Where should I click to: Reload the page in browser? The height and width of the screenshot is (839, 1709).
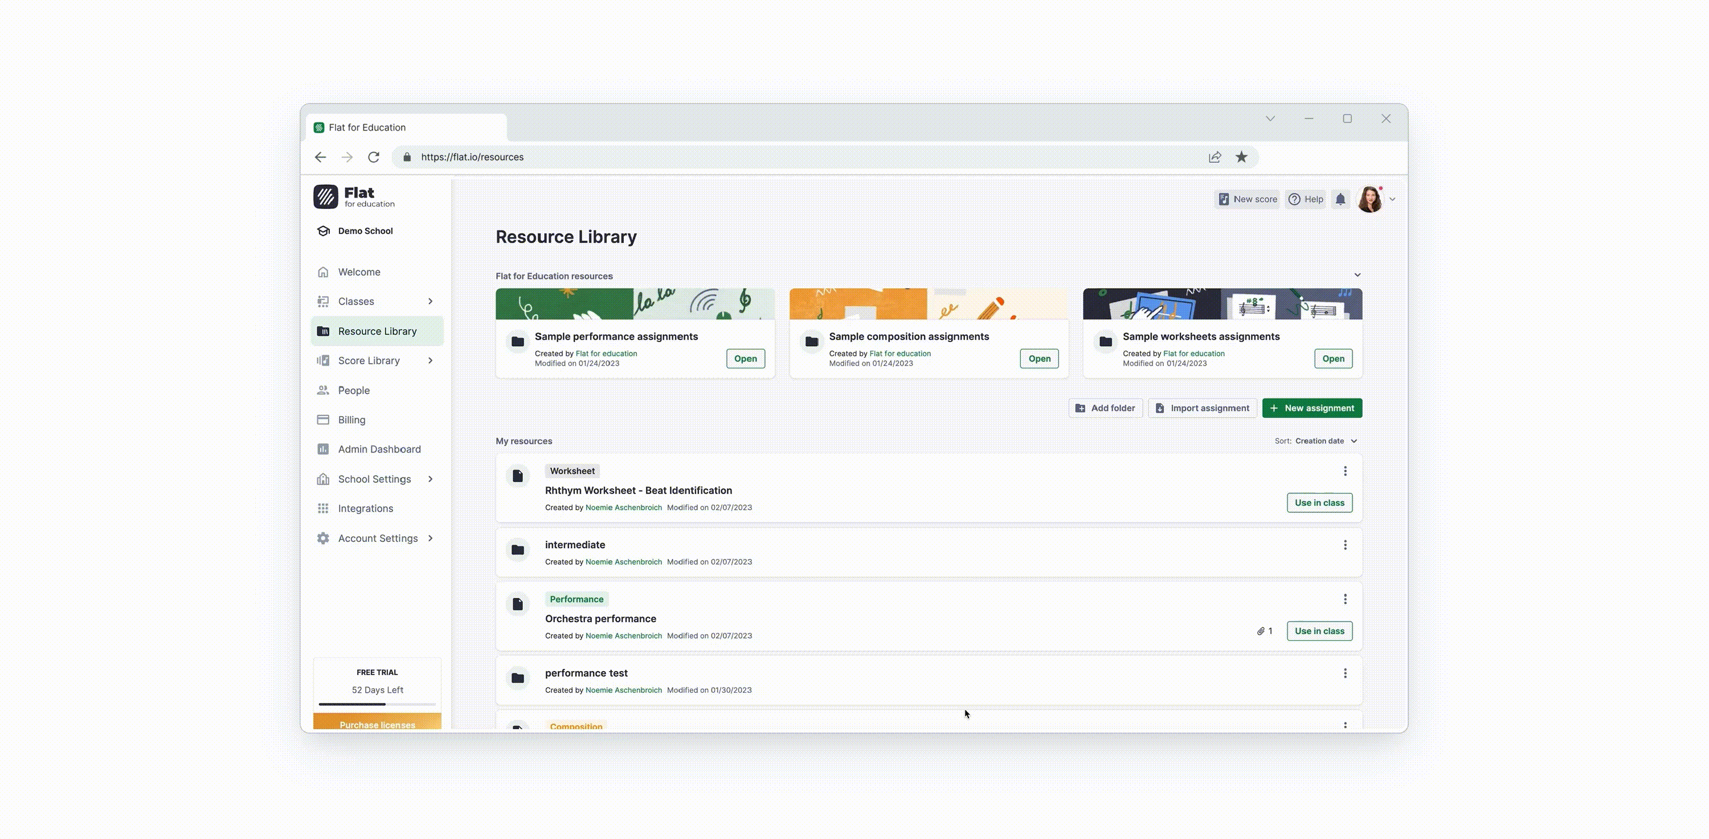click(x=374, y=157)
